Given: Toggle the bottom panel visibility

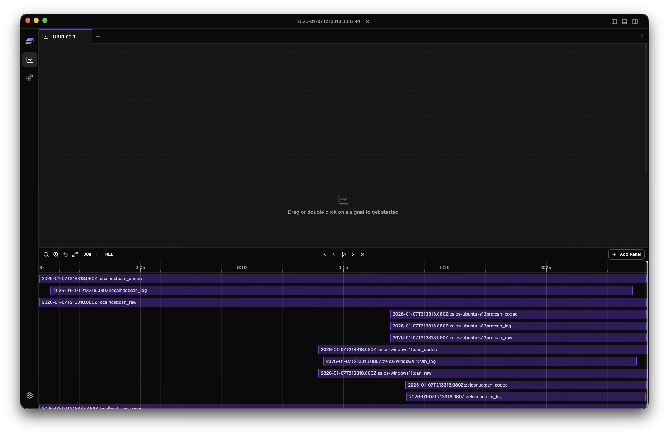Looking at the screenshot, I should tap(624, 21).
